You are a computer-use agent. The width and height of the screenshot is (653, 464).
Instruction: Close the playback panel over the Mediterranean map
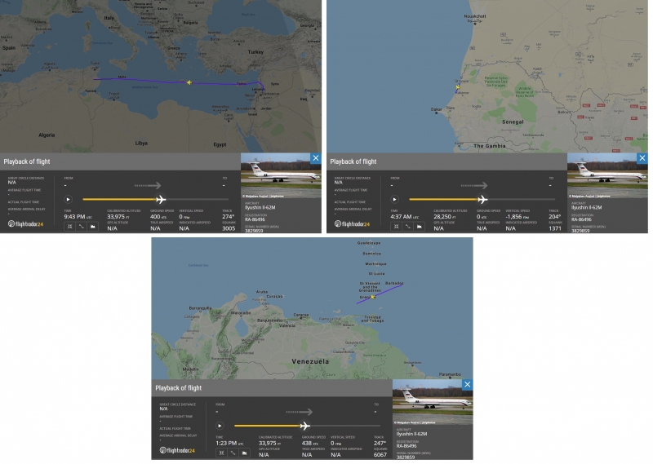(x=315, y=158)
